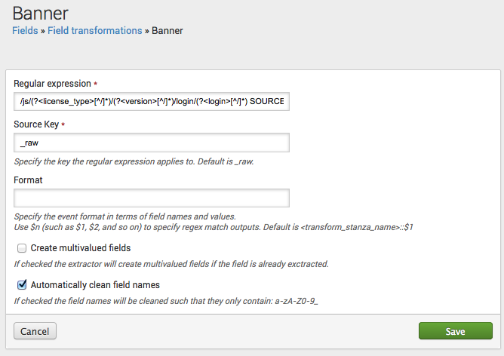This screenshot has width=504, height=356.
Task: Click the Create multivalued fields label text
Action: click(x=81, y=248)
